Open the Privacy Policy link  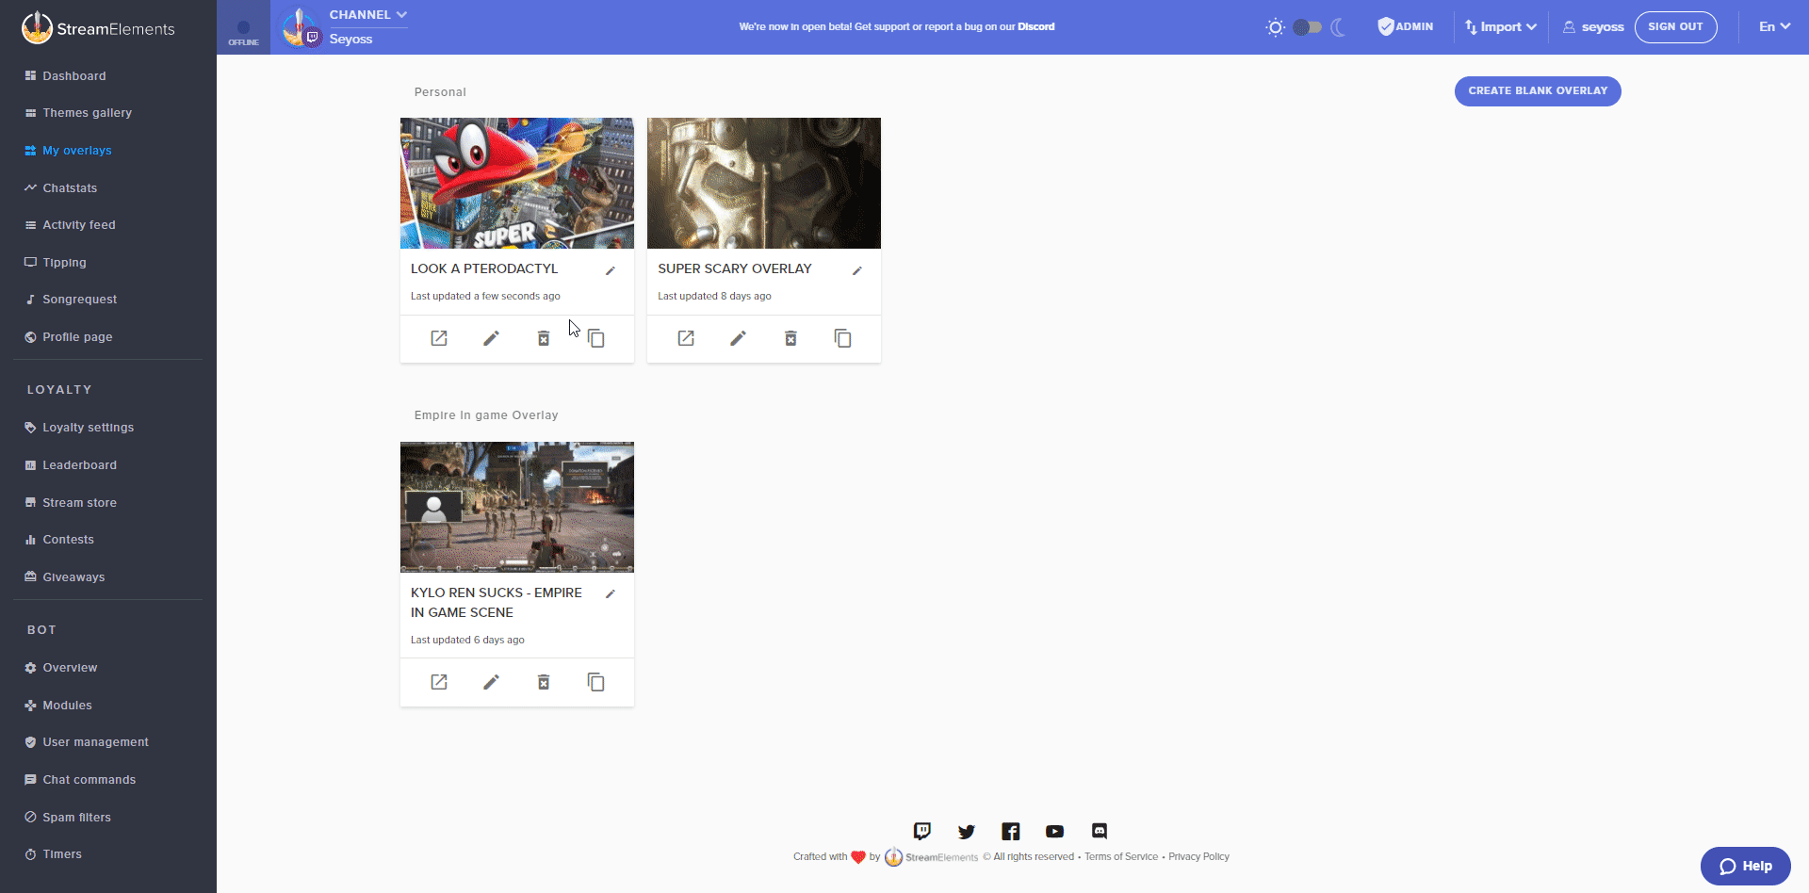click(1198, 856)
